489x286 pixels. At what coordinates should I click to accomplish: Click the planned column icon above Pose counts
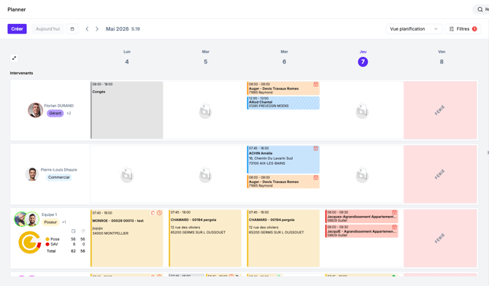click(73, 231)
